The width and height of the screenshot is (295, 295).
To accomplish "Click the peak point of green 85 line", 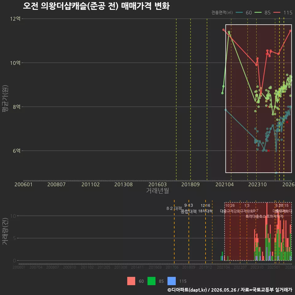I will click(x=229, y=32).
